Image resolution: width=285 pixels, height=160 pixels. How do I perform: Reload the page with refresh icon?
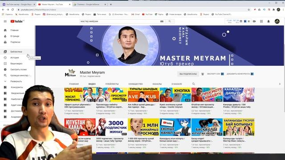point(12,10)
